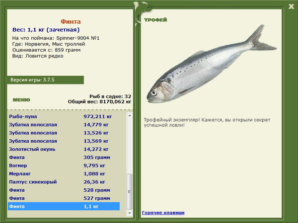The image size is (298, 223).
Task: Select Рыба-луна 972,211 кг entry
Action: (64, 116)
